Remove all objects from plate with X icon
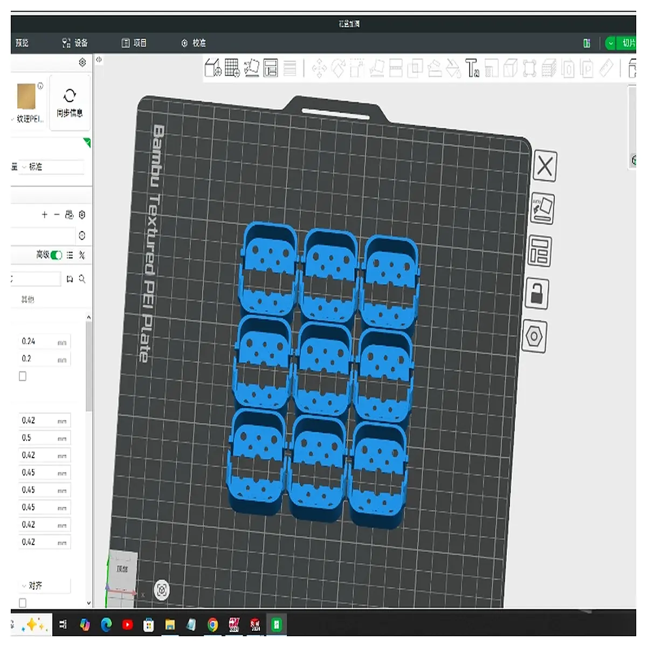The height and width of the screenshot is (647, 647). click(x=545, y=166)
